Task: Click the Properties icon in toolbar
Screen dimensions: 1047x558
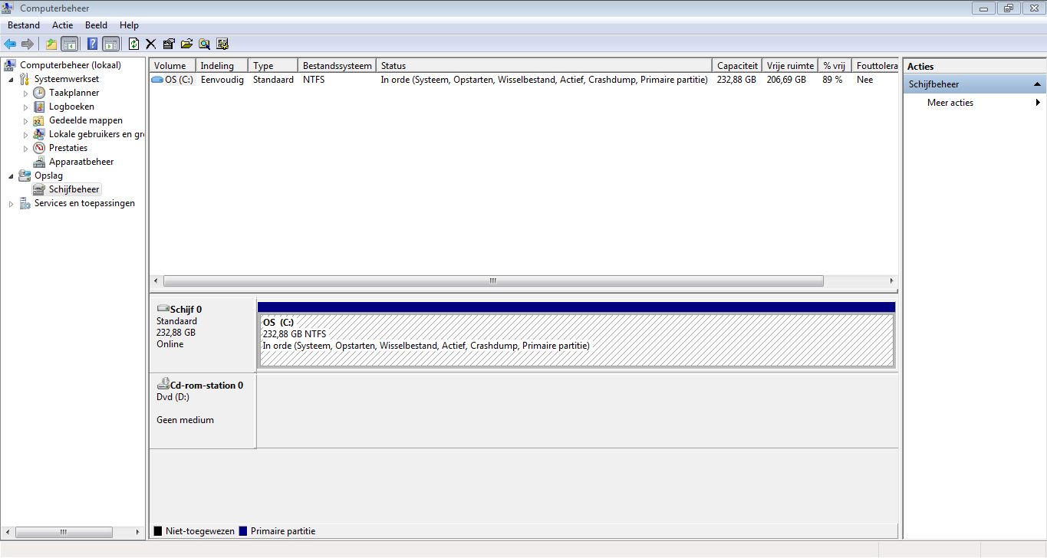Action: pyautogui.click(x=169, y=44)
